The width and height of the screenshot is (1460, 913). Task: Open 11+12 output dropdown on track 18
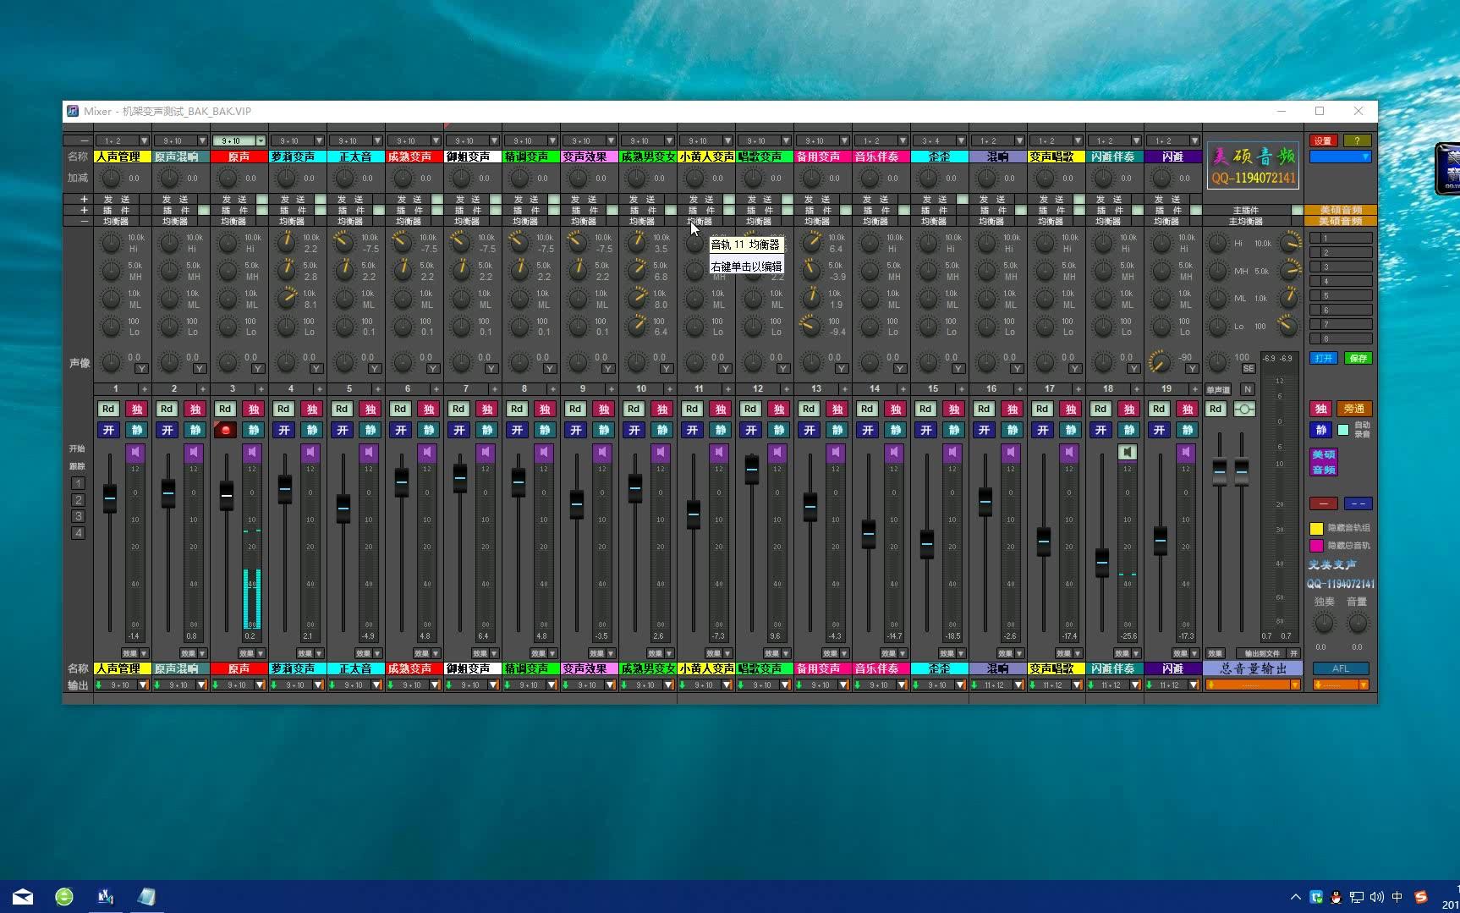point(1114,685)
